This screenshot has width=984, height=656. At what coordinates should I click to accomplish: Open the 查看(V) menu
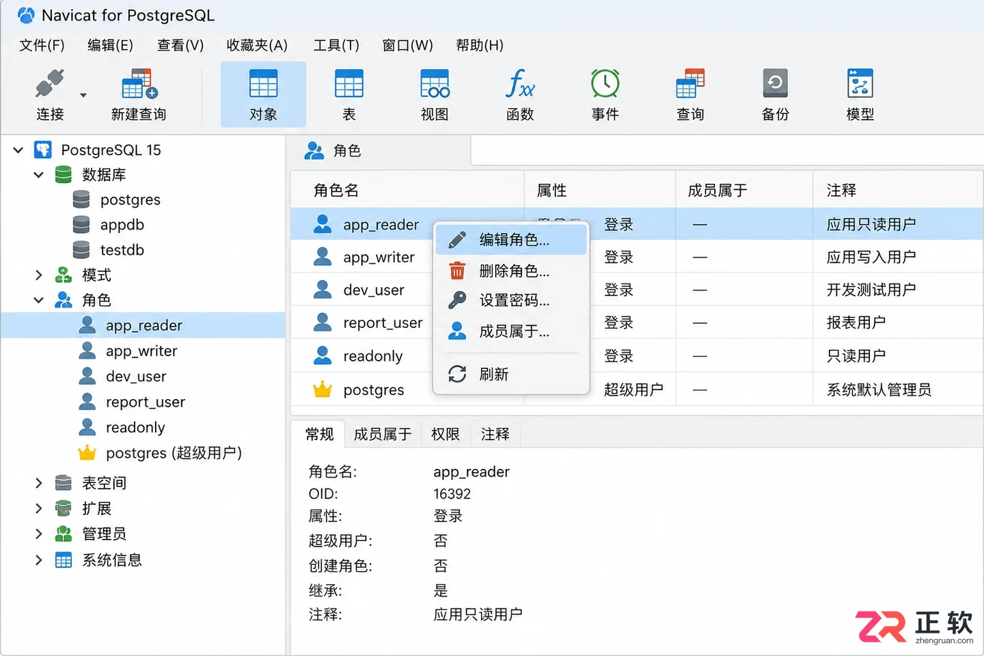click(x=180, y=45)
